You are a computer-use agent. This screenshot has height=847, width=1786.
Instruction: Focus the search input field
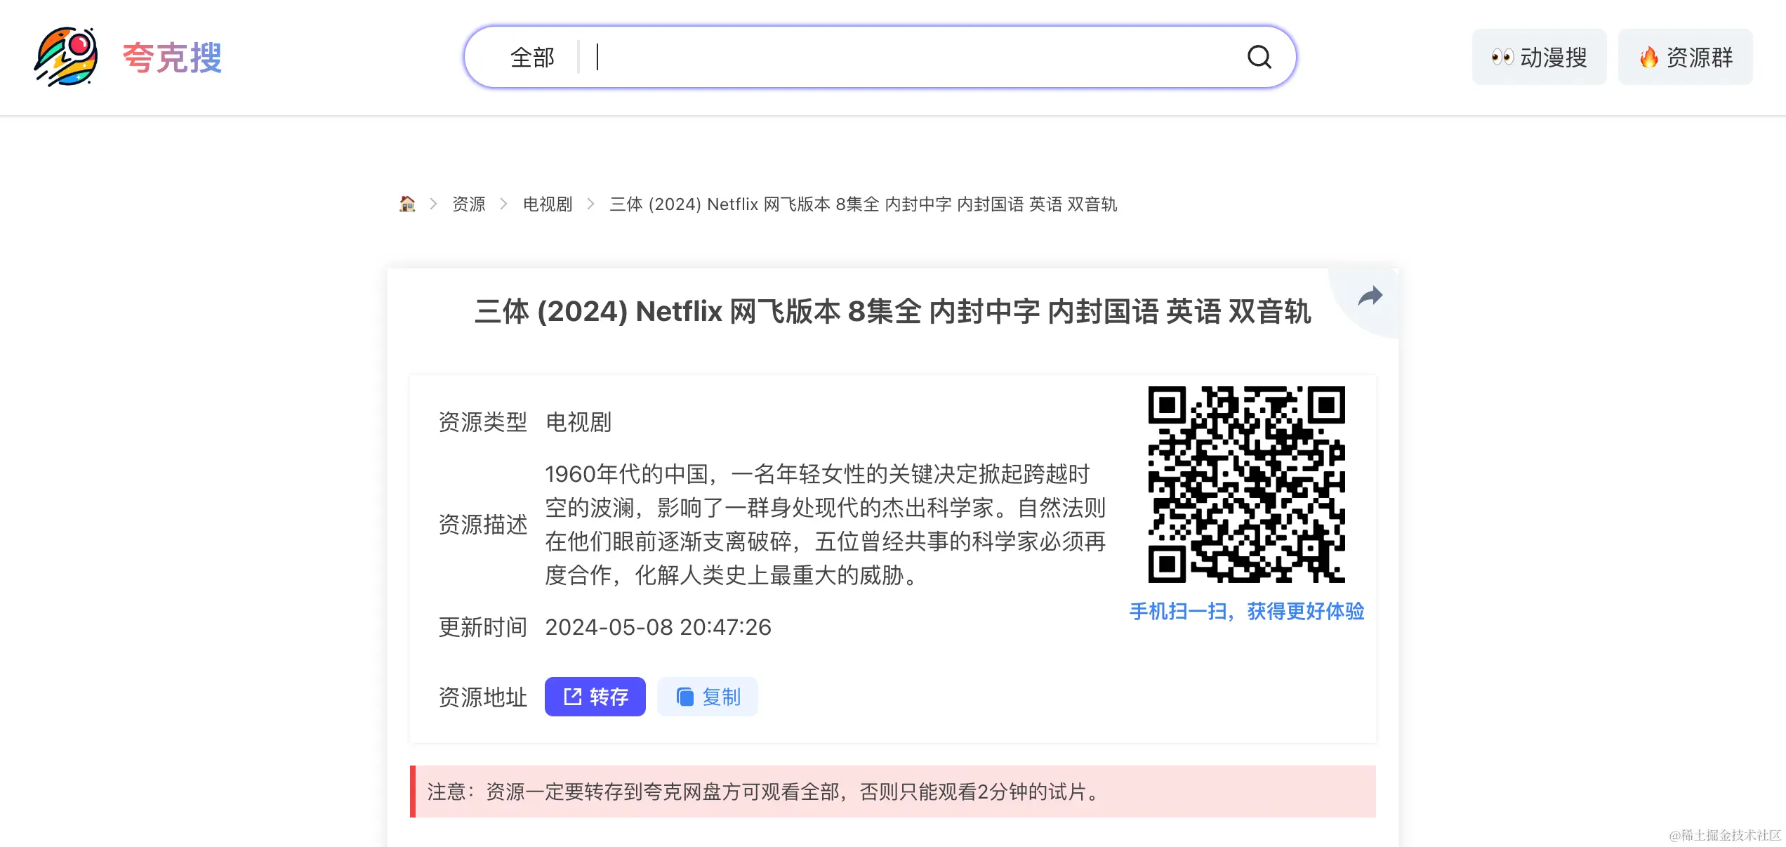click(x=913, y=58)
